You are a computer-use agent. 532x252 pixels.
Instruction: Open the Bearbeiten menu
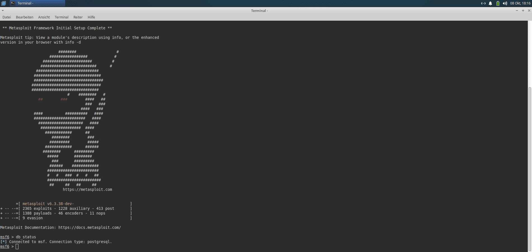tap(25, 17)
